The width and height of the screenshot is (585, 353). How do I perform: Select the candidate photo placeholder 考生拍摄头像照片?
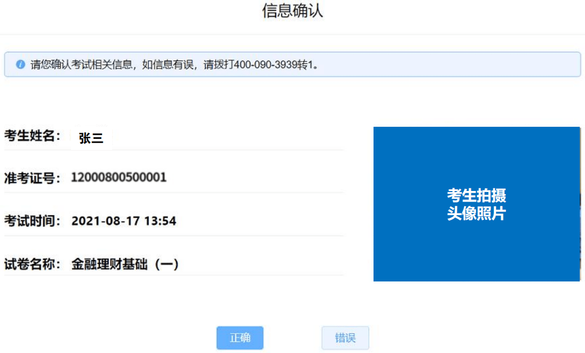[x=477, y=204]
